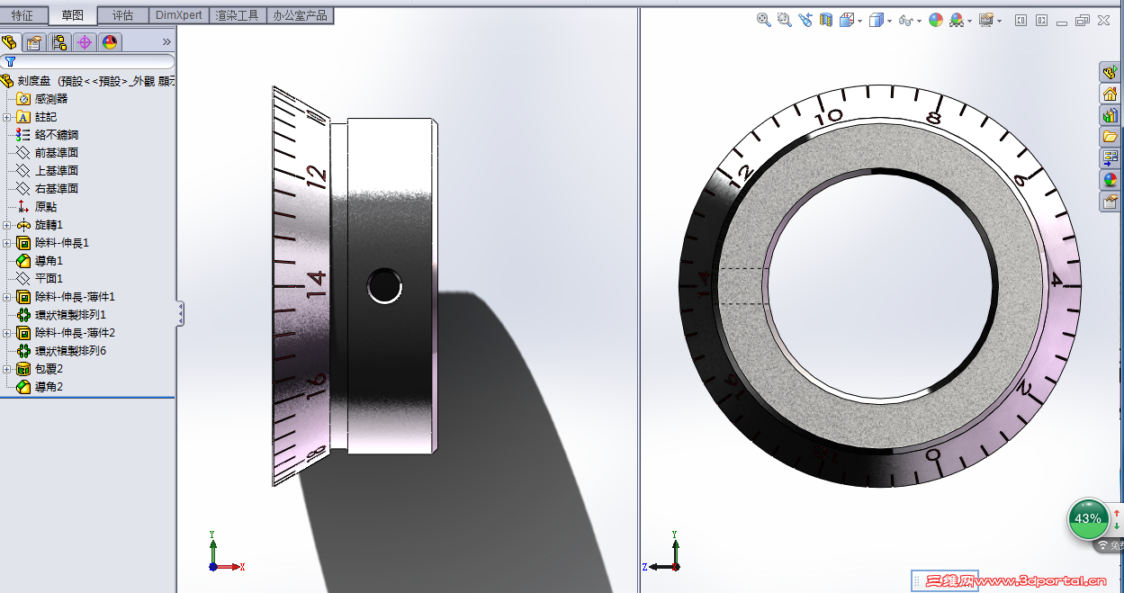
Task: Click the Edit Appearance color ball icon
Action: [x=936, y=20]
